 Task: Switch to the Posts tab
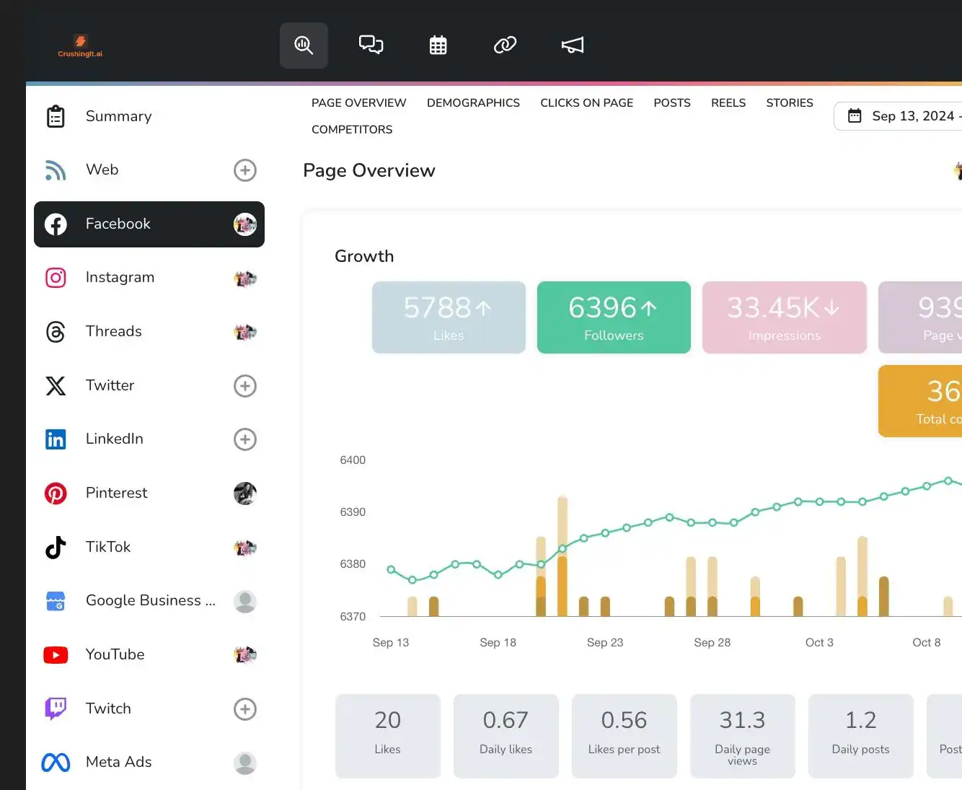point(672,103)
